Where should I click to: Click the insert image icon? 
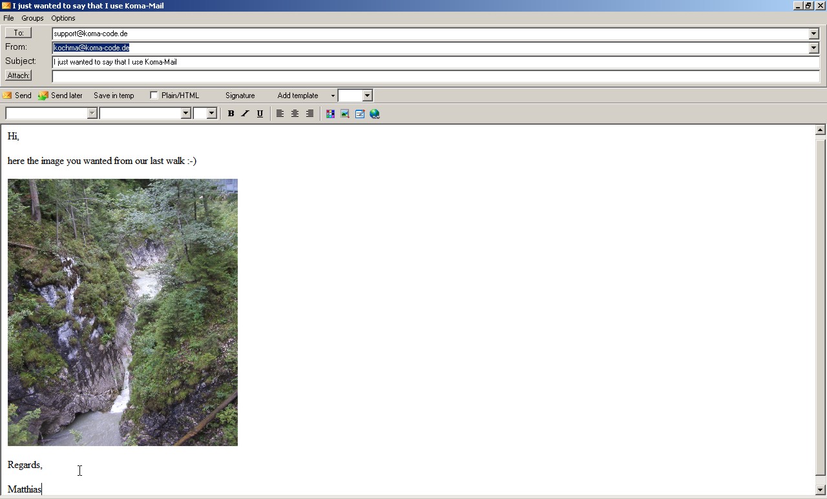click(x=345, y=114)
